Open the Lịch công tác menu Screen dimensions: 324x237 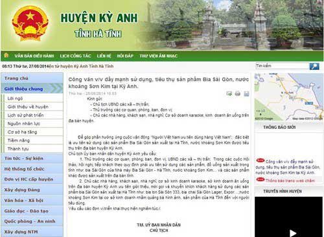[x=75, y=56]
